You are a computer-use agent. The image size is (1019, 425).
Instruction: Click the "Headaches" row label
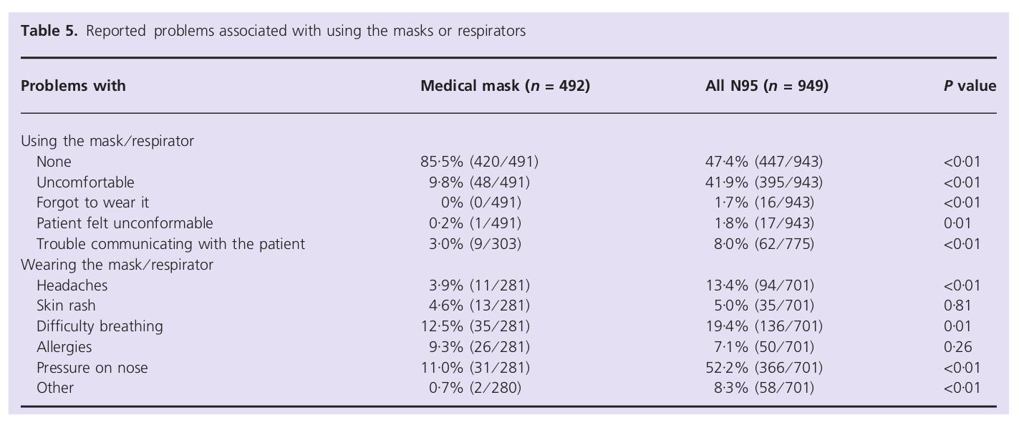(72, 285)
